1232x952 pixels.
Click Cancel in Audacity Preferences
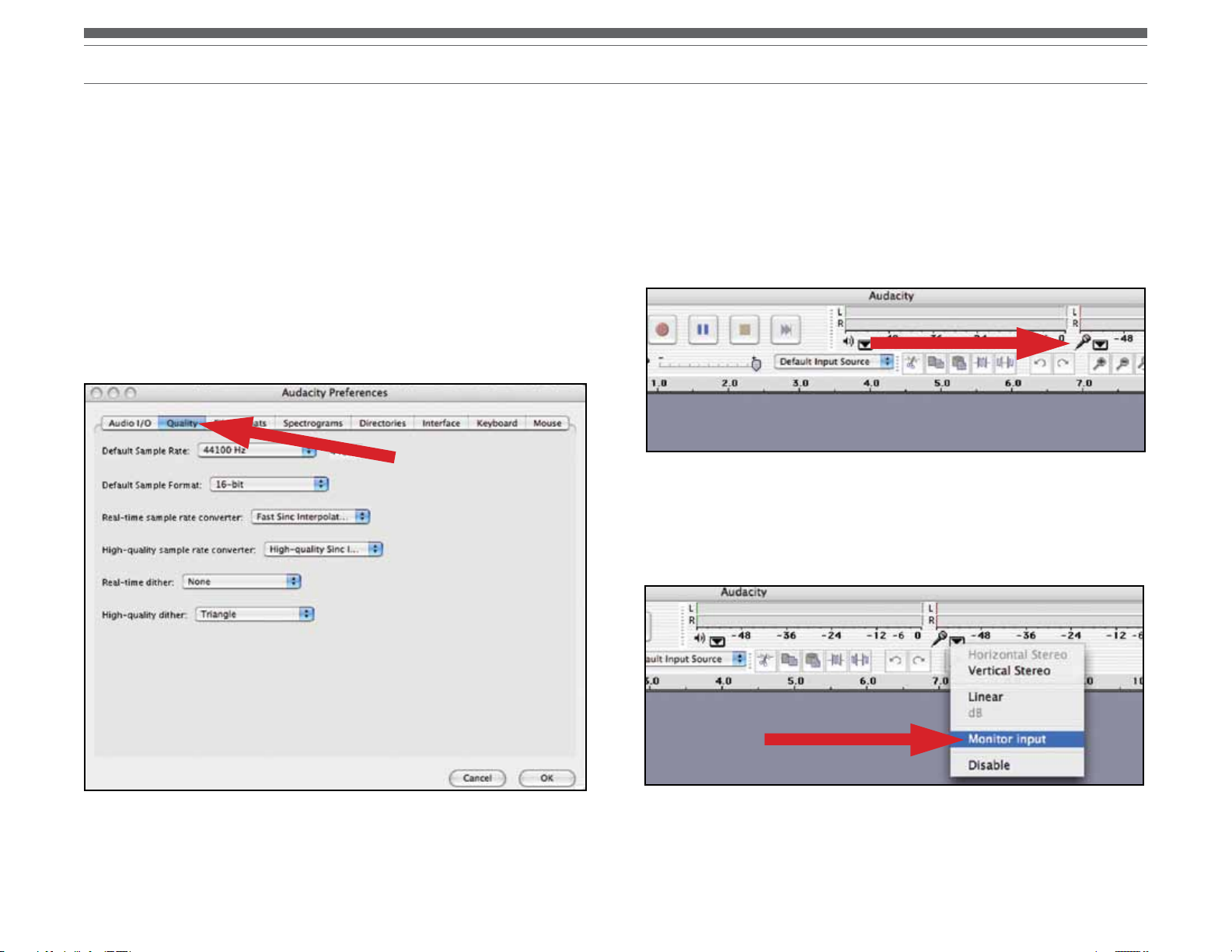(x=477, y=778)
